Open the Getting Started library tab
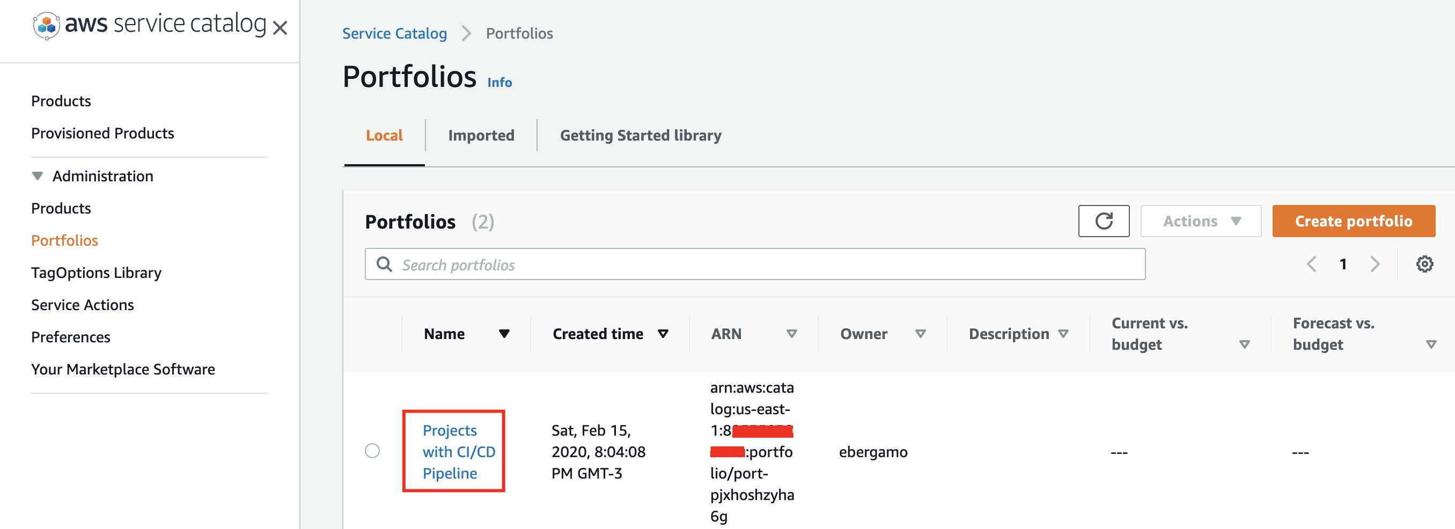Screen dimensions: 1455x529 (x=641, y=136)
